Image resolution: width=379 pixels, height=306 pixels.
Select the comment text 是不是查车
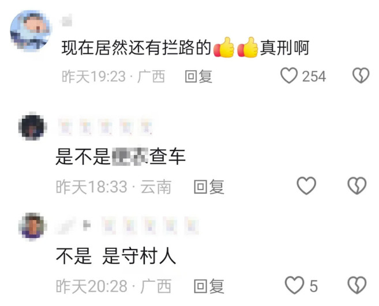pyautogui.click(x=121, y=157)
